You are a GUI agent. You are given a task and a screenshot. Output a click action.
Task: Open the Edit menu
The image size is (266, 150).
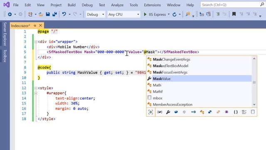pos(28,5)
